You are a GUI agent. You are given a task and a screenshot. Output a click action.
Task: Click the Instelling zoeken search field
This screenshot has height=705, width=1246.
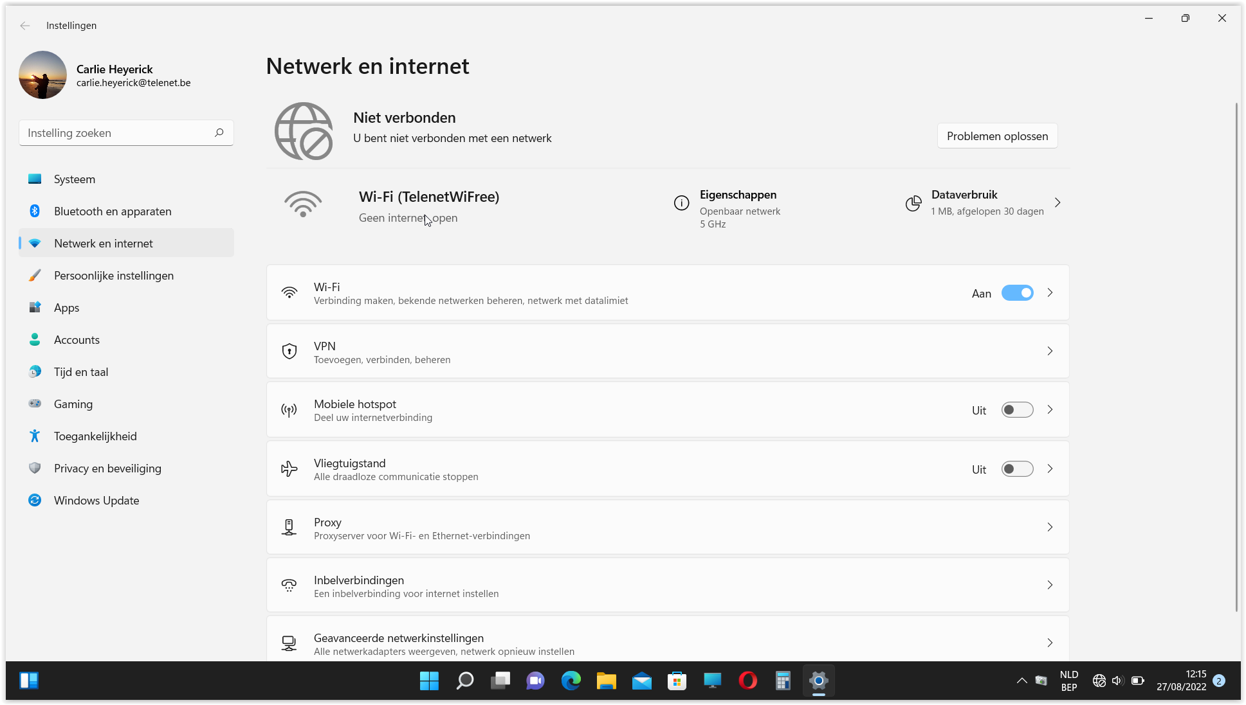click(116, 133)
